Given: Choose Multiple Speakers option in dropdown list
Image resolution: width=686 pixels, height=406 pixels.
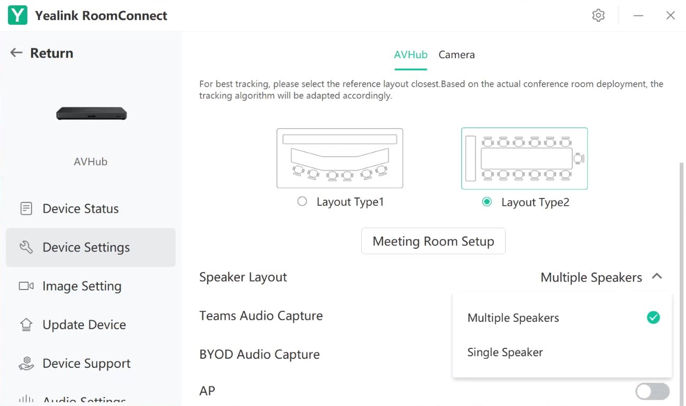Looking at the screenshot, I should (x=513, y=318).
